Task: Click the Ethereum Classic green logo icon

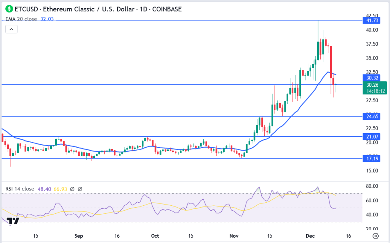Action: 8,9
